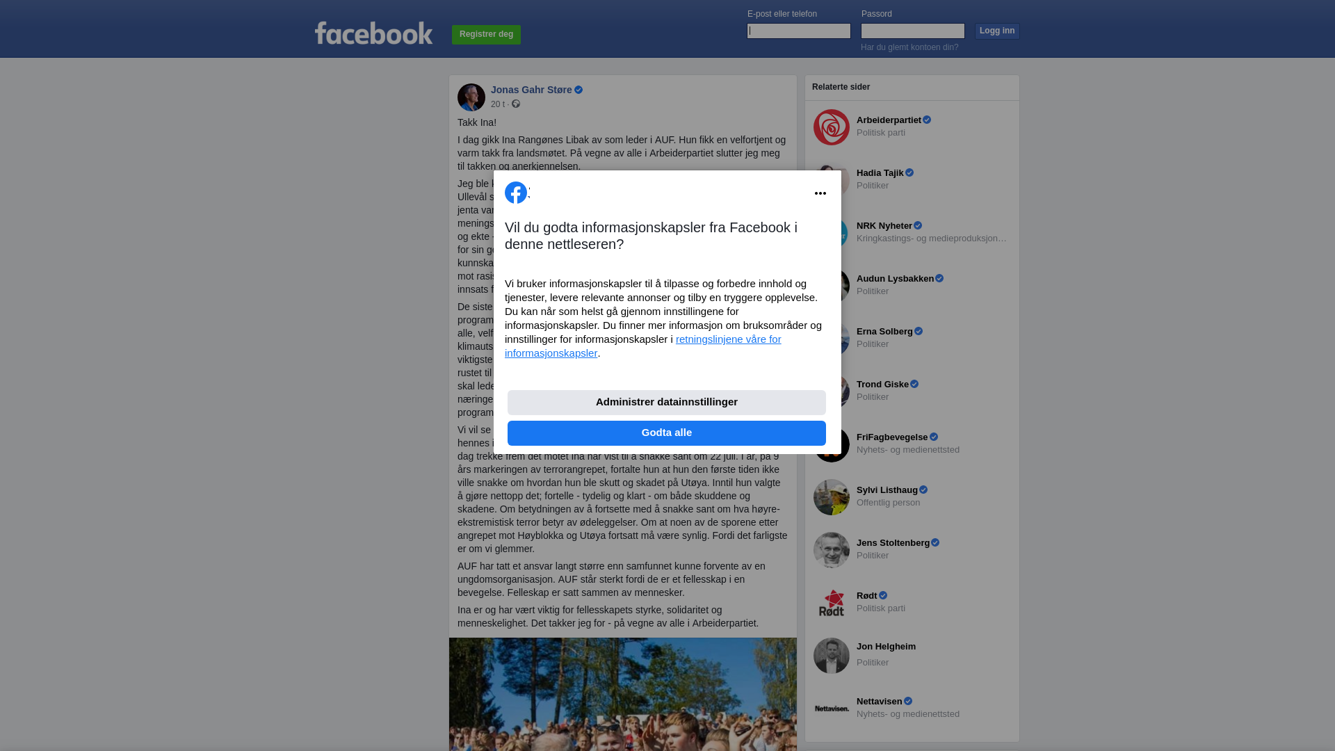Image resolution: width=1335 pixels, height=751 pixels.
Task: Click the Logg inn button
Action: coord(997,31)
